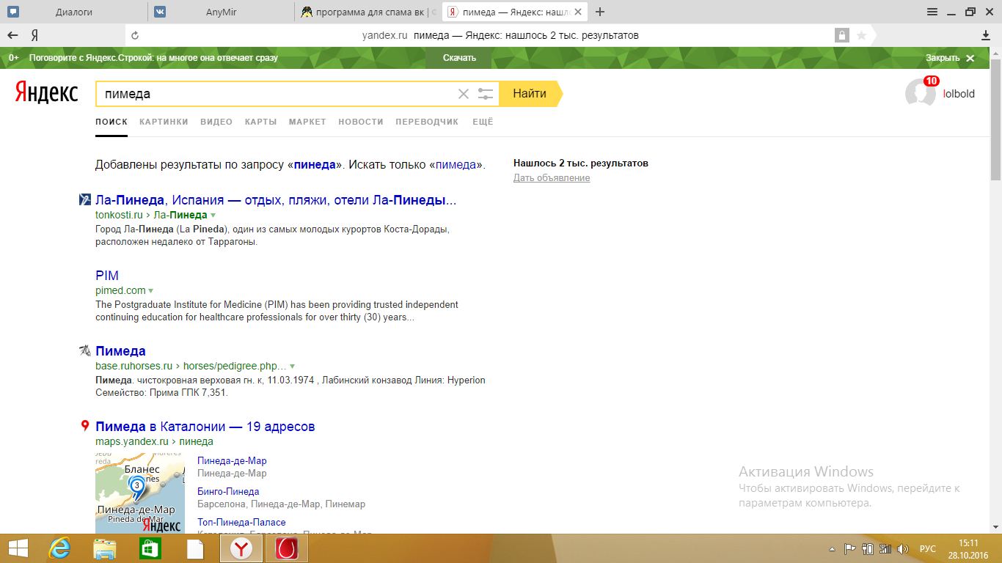Open the Бинго-Пинеда address link
Screen dimensions: 1002x563
pos(228,492)
